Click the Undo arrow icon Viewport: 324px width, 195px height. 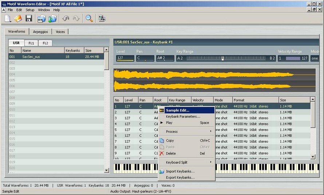click(66, 19)
